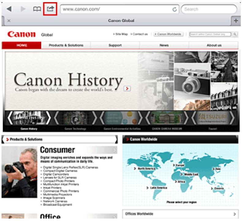Open the Support navigation tab
The image size is (242, 221).
click(x=115, y=45)
